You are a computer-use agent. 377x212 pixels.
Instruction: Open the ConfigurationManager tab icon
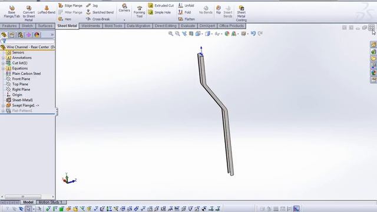(x=20, y=35)
